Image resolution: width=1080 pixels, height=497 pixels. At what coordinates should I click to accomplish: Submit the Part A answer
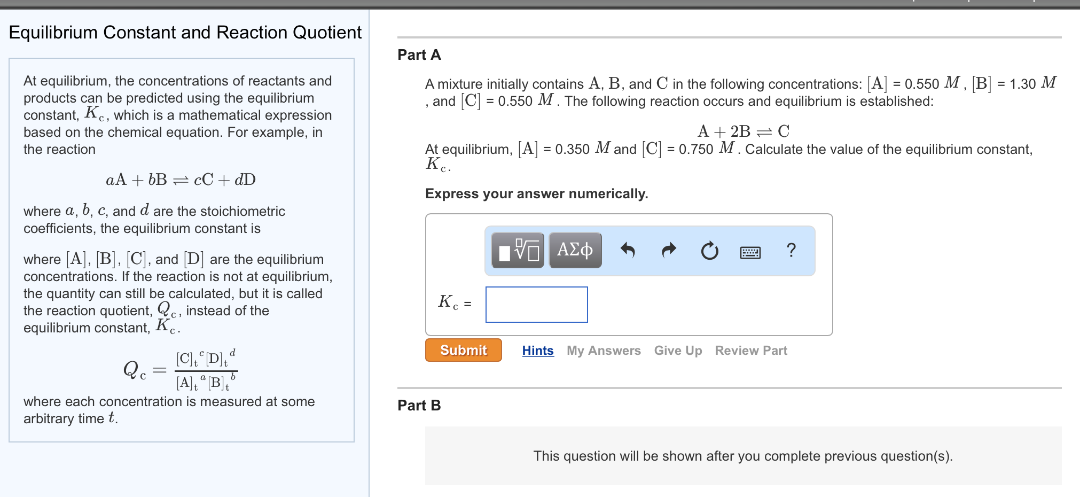pyautogui.click(x=463, y=350)
